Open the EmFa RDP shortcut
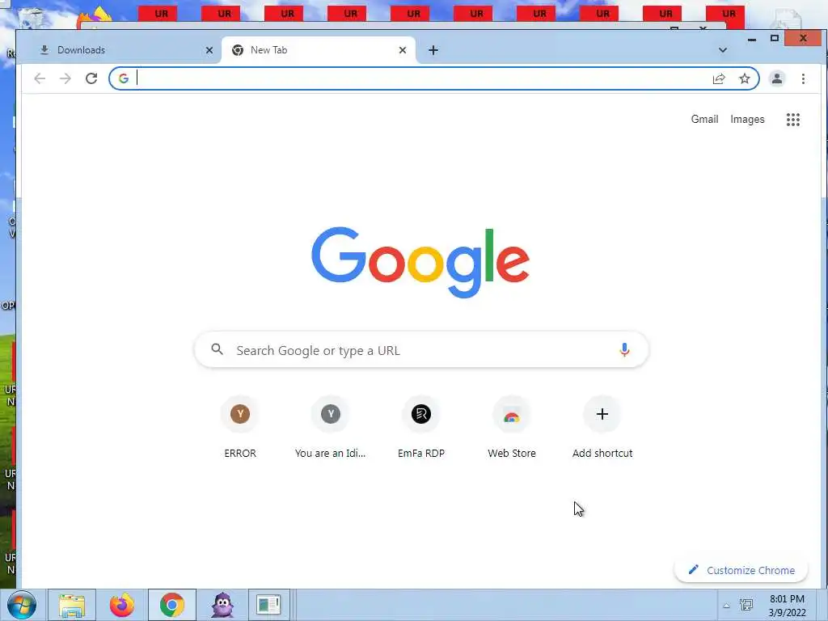The height and width of the screenshot is (621, 828). (421, 427)
